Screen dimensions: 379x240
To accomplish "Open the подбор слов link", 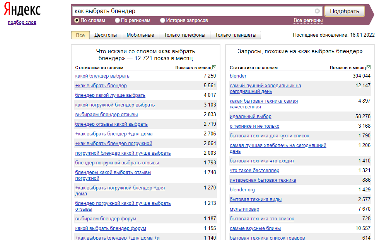I will [x=22, y=22].
